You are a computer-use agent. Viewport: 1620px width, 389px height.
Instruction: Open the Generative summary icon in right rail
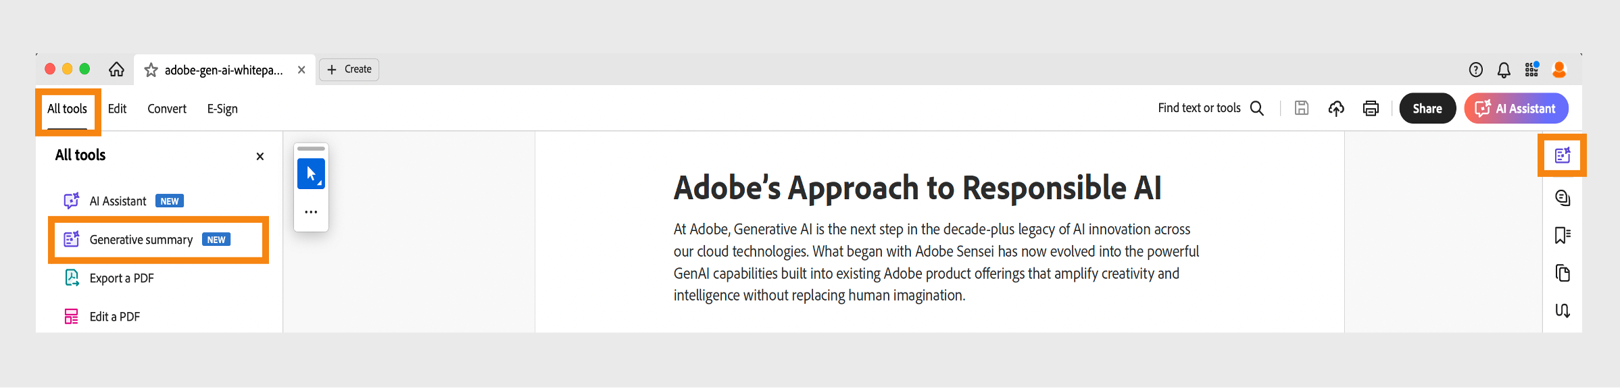click(x=1562, y=155)
